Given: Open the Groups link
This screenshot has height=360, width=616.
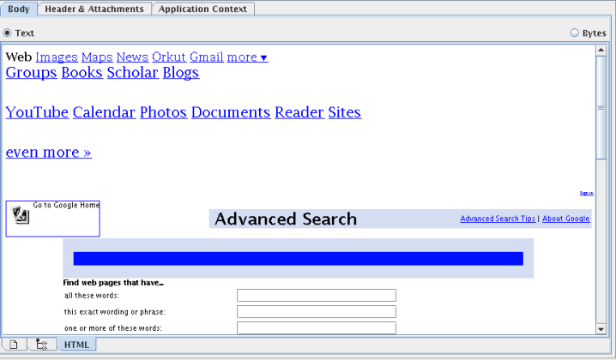Looking at the screenshot, I should (x=31, y=73).
